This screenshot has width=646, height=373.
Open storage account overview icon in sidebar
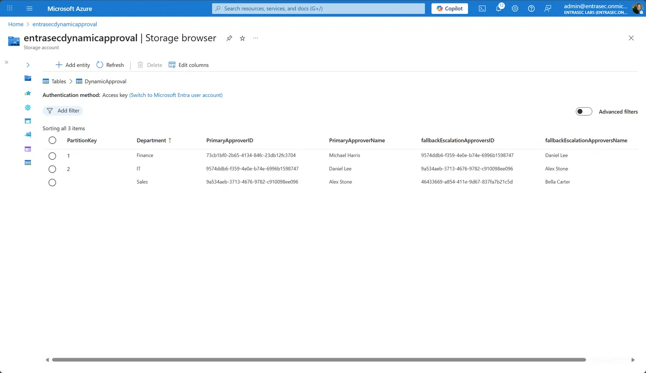point(28,78)
